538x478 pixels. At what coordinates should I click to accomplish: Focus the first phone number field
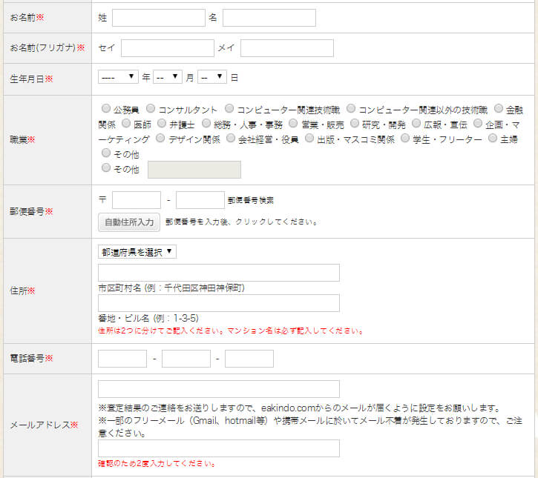122,359
